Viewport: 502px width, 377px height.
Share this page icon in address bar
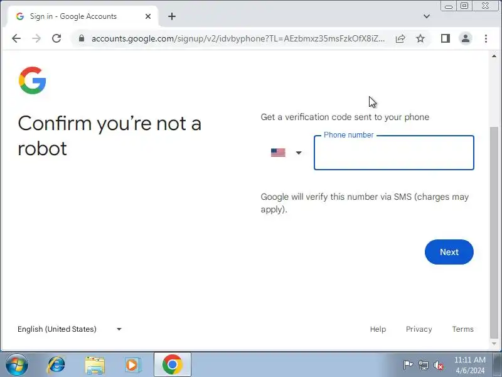[400, 39]
